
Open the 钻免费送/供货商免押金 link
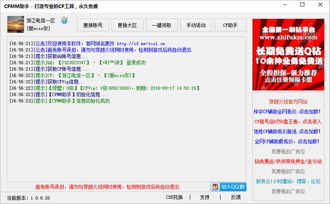pos(288,161)
